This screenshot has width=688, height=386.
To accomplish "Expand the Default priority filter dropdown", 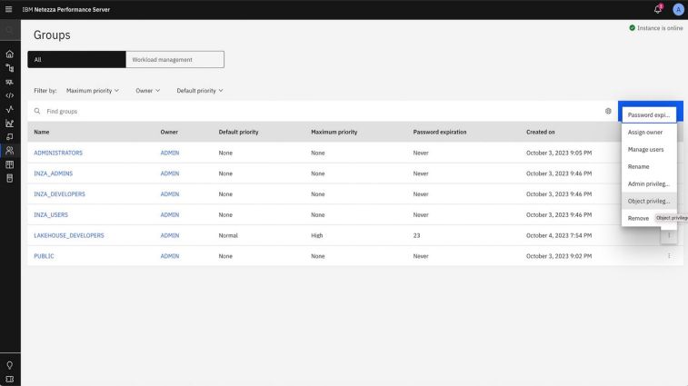I will 199,91.
